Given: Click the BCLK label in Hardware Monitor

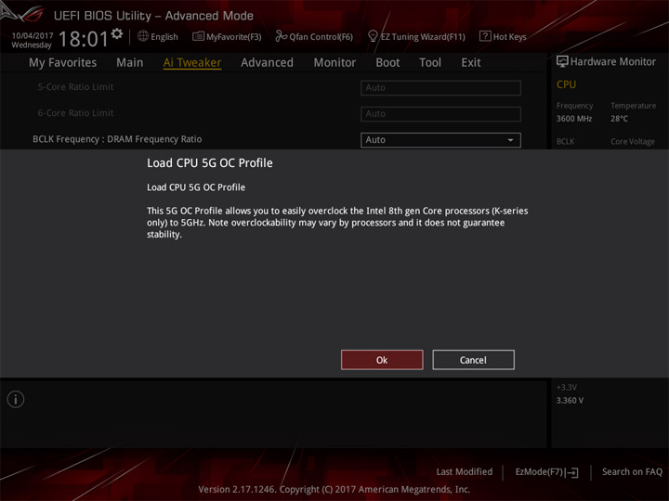Looking at the screenshot, I should point(565,141).
